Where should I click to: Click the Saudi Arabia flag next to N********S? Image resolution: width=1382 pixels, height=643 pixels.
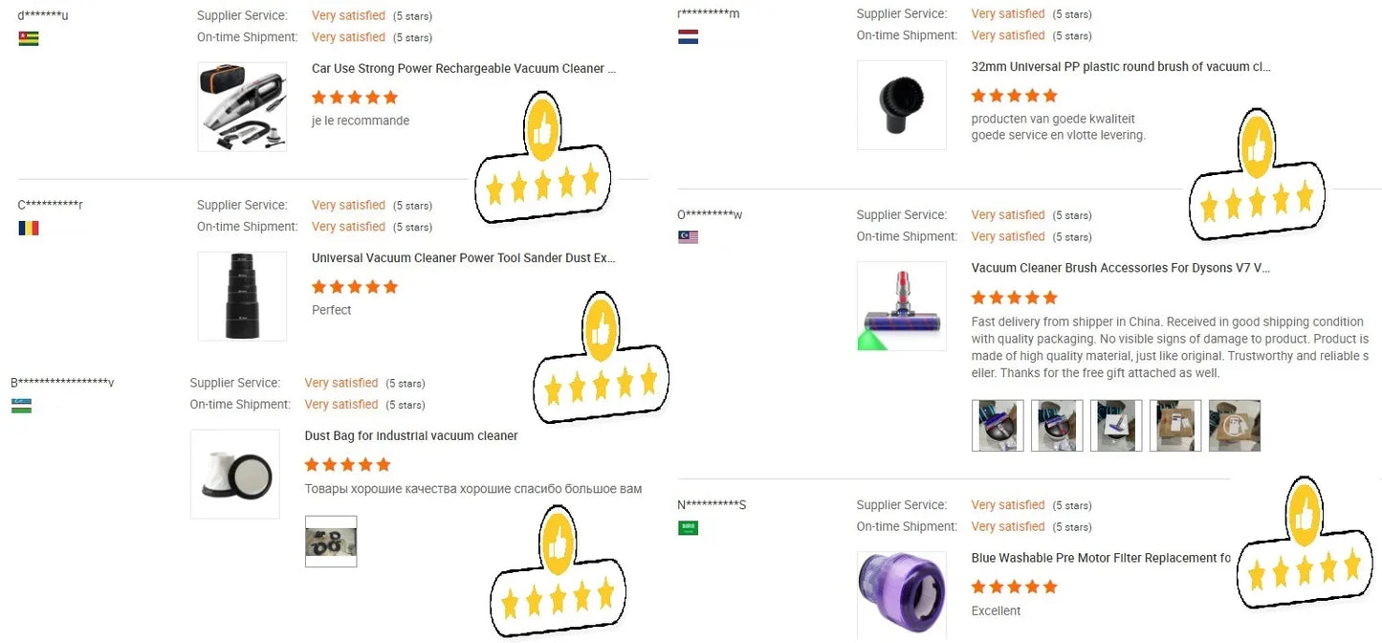pos(691,528)
